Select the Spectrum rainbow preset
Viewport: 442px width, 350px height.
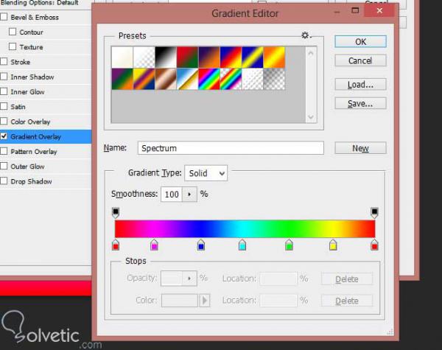pyautogui.click(x=209, y=79)
